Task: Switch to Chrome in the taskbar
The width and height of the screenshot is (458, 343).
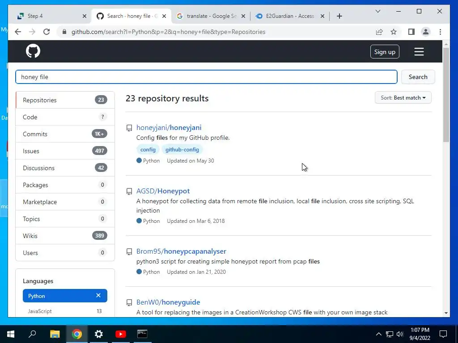Action: [x=77, y=334]
